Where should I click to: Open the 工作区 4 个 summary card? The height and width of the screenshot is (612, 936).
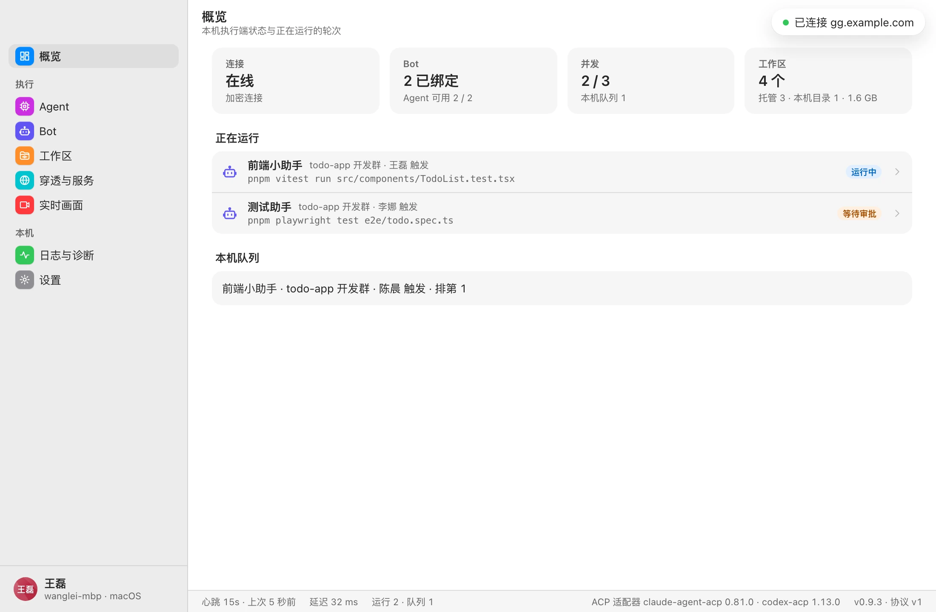828,81
